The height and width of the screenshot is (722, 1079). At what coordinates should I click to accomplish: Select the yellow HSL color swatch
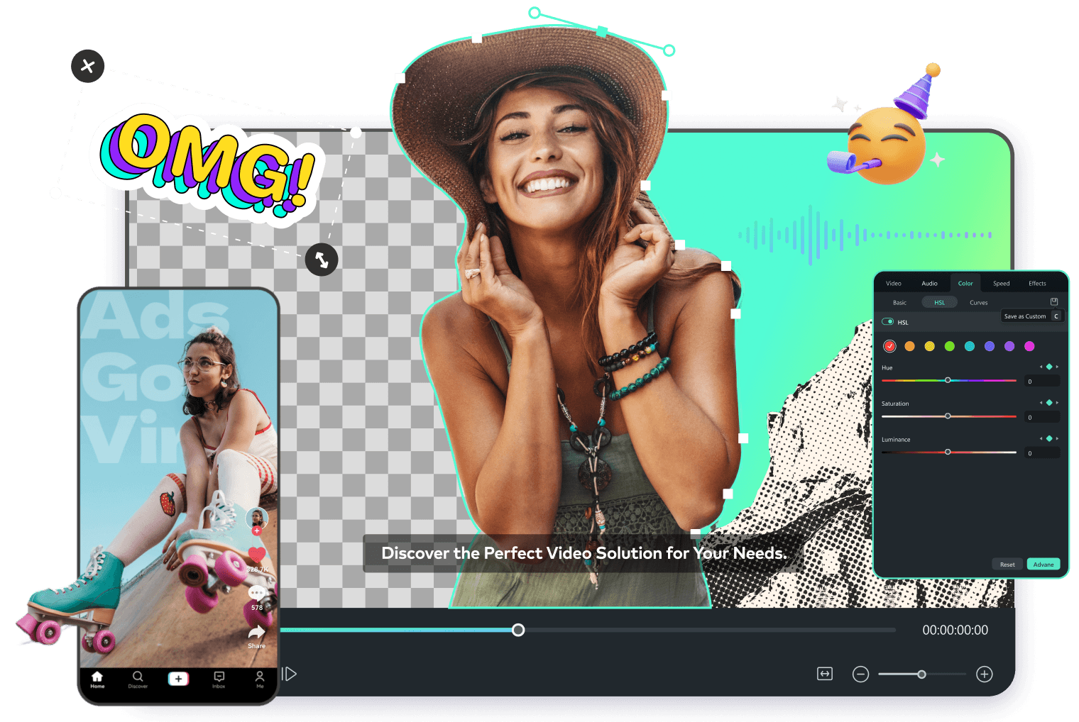click(929, 346)
